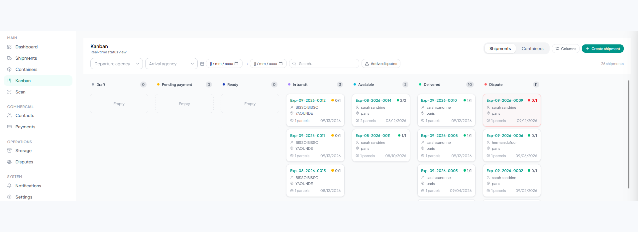The image size is (638, 232).
Task: Switch to Shipments view tab
Action: (x=500, y=48)
